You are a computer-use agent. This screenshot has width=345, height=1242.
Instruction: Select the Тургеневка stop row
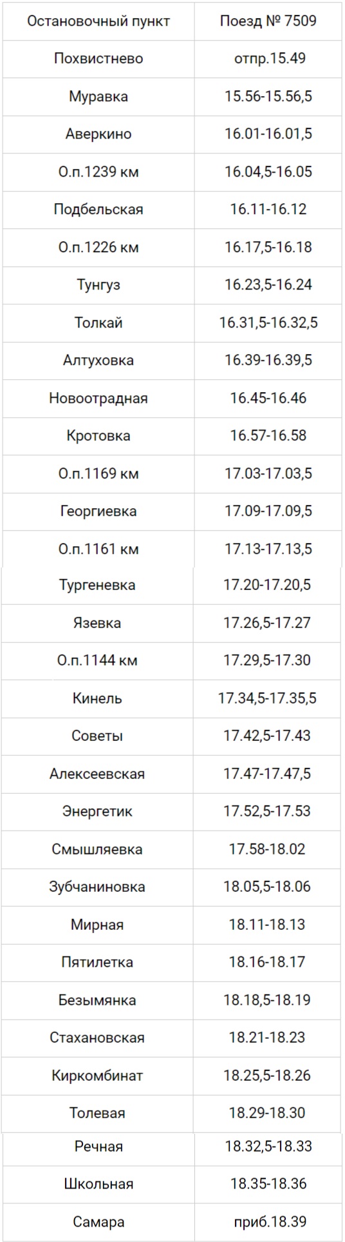[x=172, y=586]
